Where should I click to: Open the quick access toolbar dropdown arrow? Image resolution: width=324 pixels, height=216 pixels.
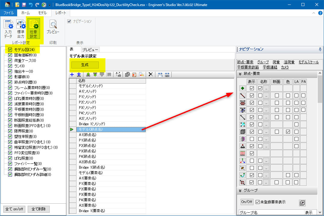(x=50, y=5)
